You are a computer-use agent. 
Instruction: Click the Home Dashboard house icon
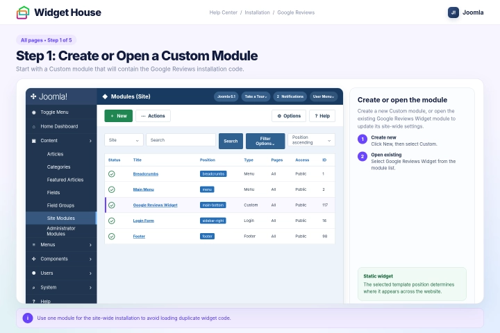pos(34,126)
